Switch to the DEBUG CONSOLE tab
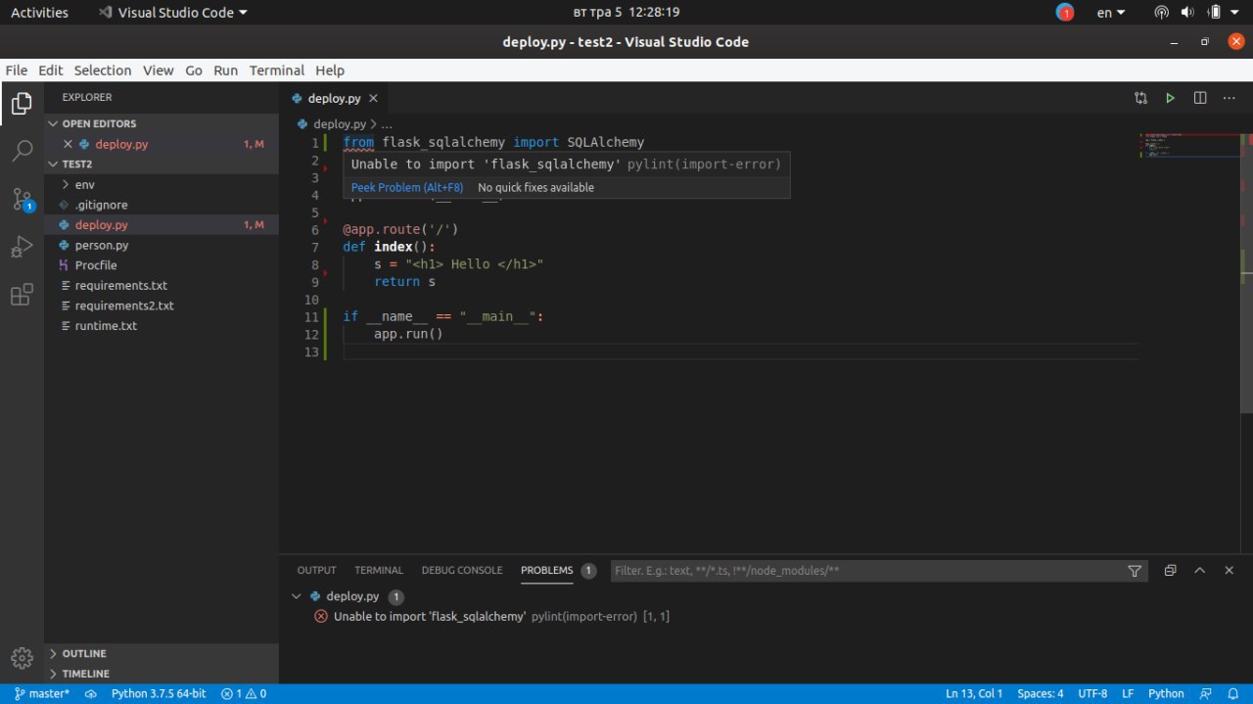 click(x=462, y=570)
